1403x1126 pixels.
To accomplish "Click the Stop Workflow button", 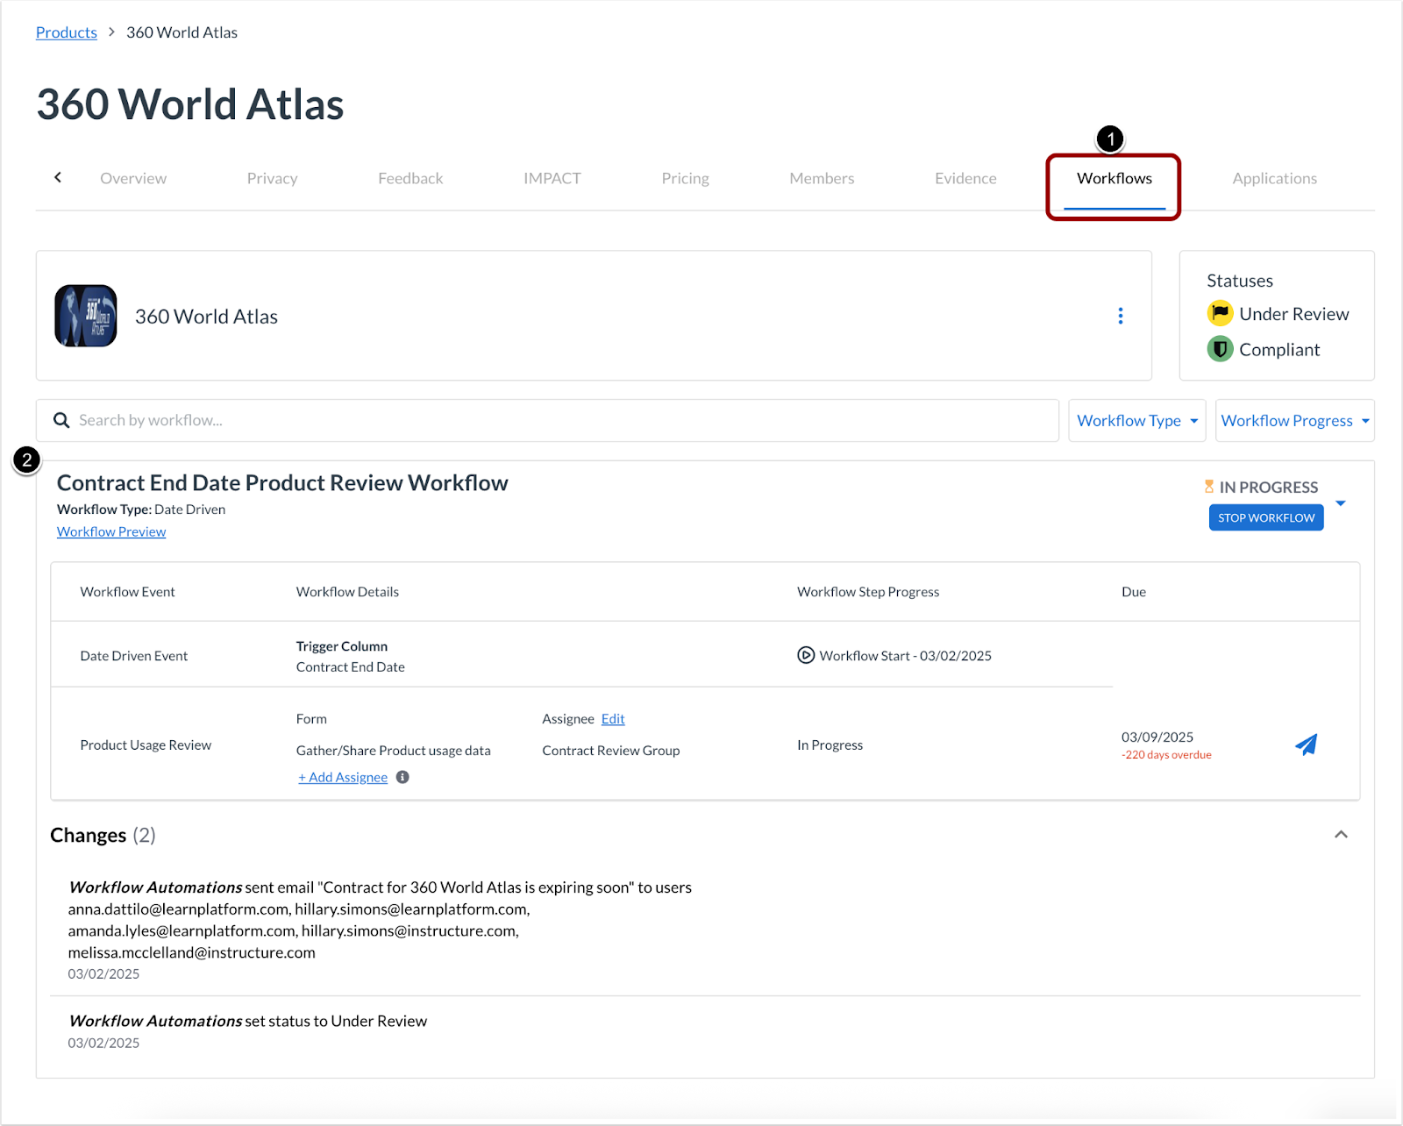I will pyautogui.click(x=1265, y=517).
